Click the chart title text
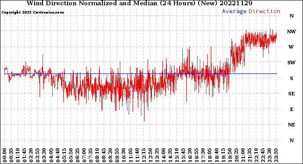Screen dimensions: 303x164 pyautogui.click(x=139, y=3)
